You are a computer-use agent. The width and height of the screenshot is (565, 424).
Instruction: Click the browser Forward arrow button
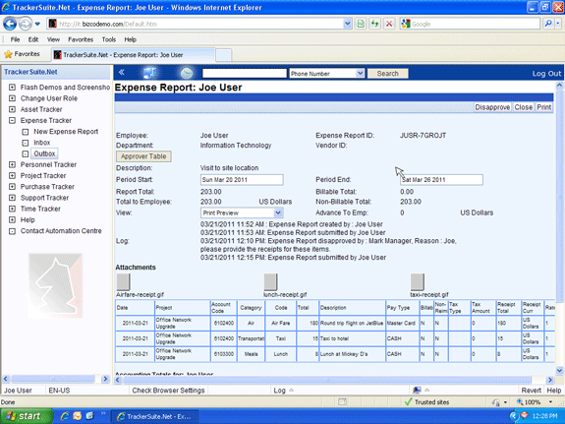point(26,24)
